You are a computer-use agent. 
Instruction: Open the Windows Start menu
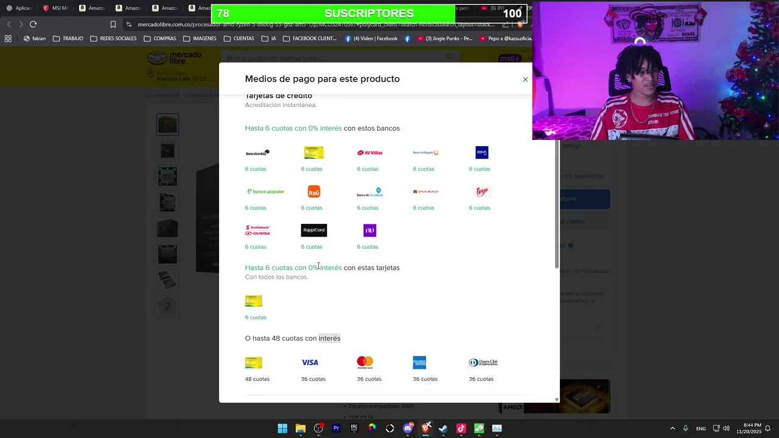[x=282, y=428]
